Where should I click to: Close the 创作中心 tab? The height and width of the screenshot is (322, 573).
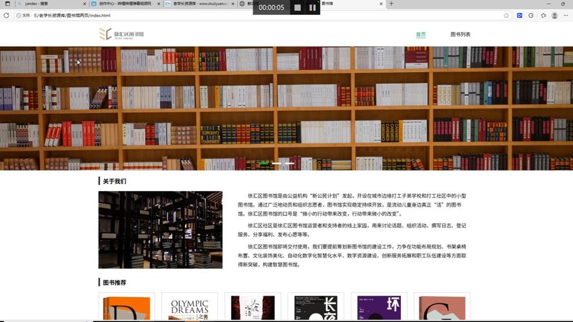point(159,4)
